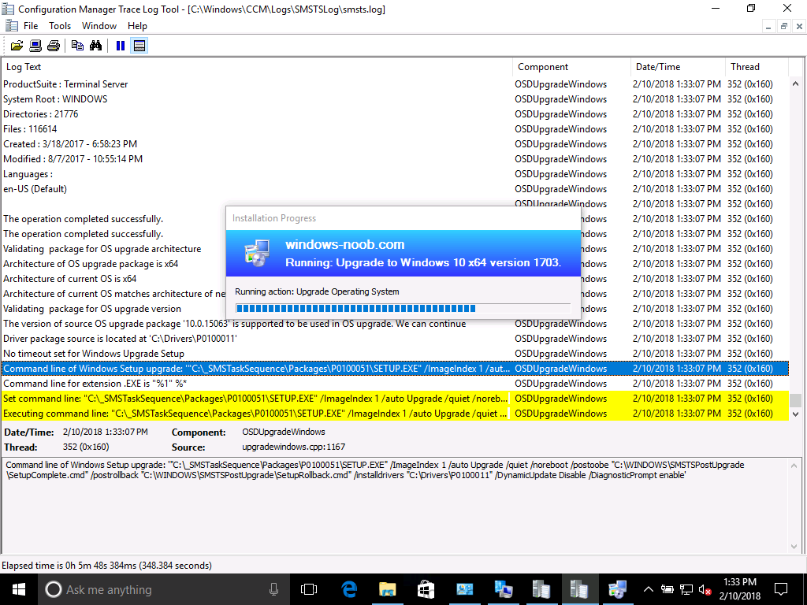Click the Installation Progress dialog title

click(x=273, y=218)
